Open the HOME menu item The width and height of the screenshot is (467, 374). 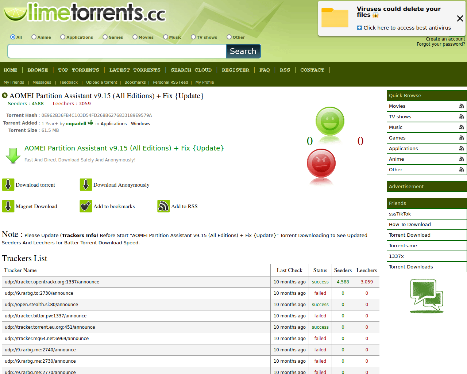[x=11, y=70]
